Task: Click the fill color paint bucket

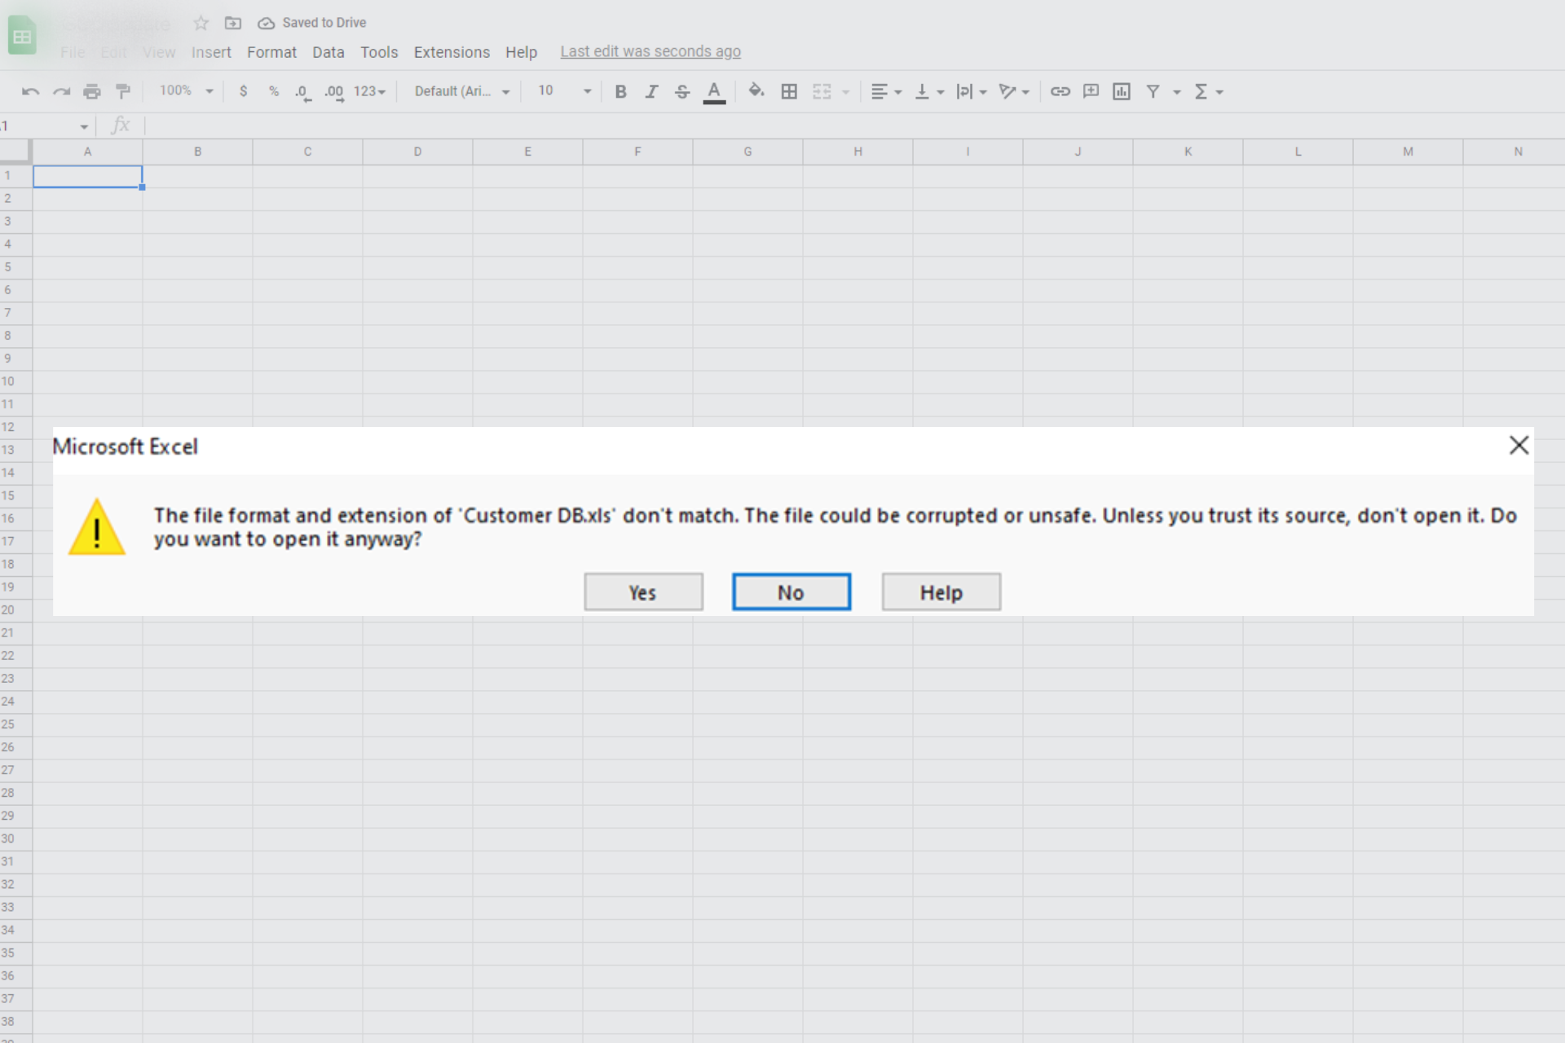Action: (756, 91)
